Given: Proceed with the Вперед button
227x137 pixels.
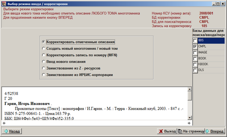Looking at the screenshot, I should [x=215, y=131].
